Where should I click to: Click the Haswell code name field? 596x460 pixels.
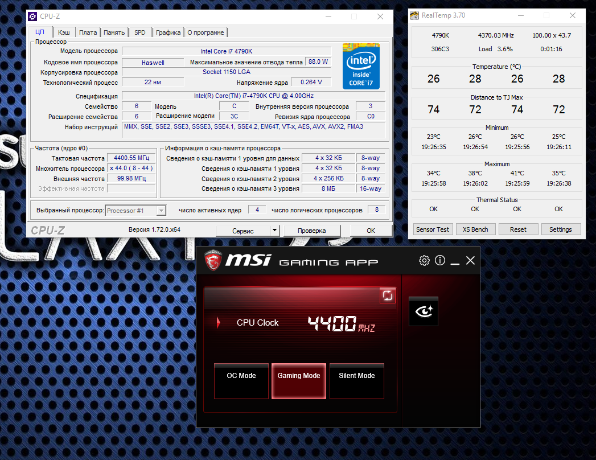(x=153, y=63)
